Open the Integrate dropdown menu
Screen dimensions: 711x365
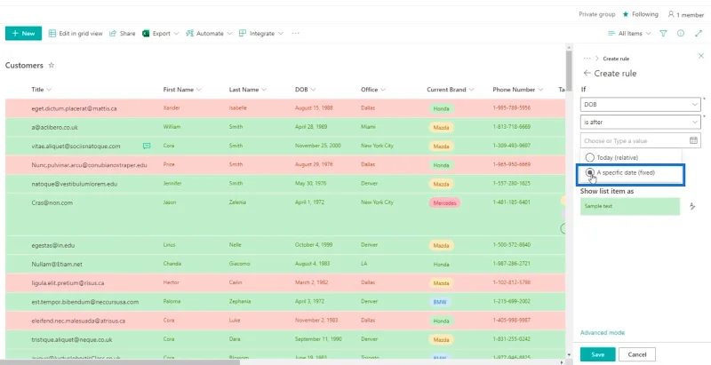[261, 34]
